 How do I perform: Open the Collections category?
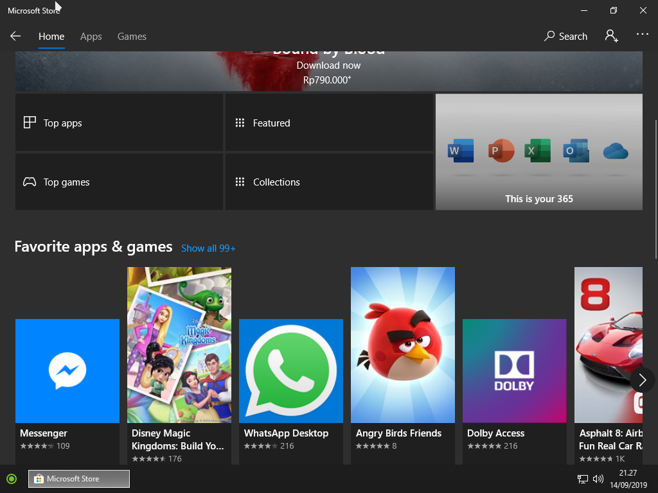tap(330, 182)
